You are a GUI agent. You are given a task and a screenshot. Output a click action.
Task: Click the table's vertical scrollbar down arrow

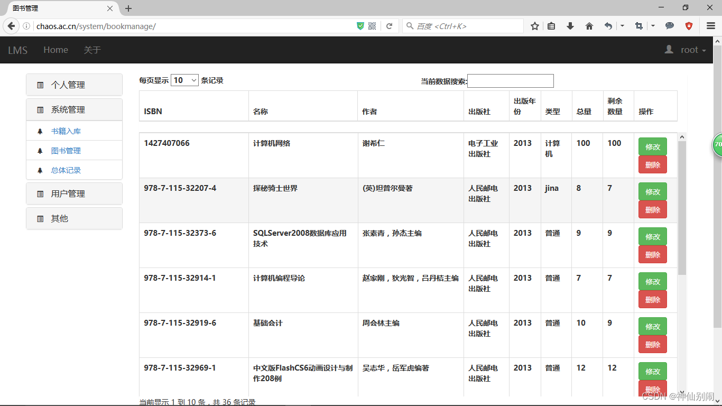[x=682, y=391]
